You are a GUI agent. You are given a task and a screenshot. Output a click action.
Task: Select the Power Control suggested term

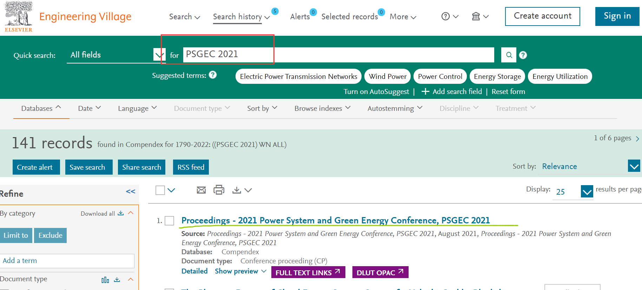440,76
